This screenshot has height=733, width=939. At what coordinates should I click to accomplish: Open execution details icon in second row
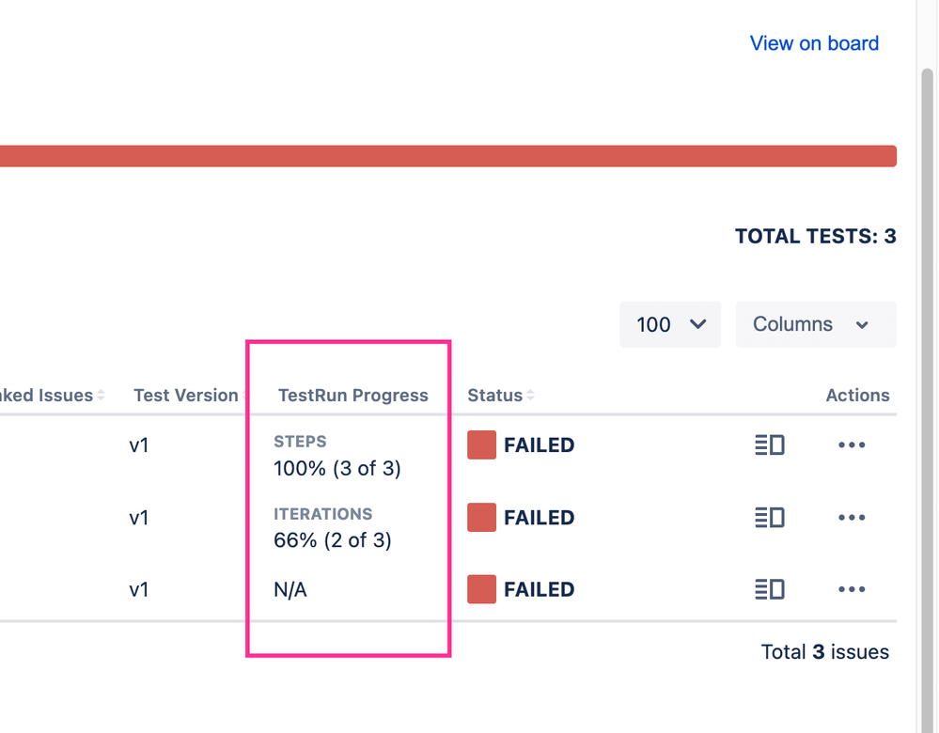769,518
